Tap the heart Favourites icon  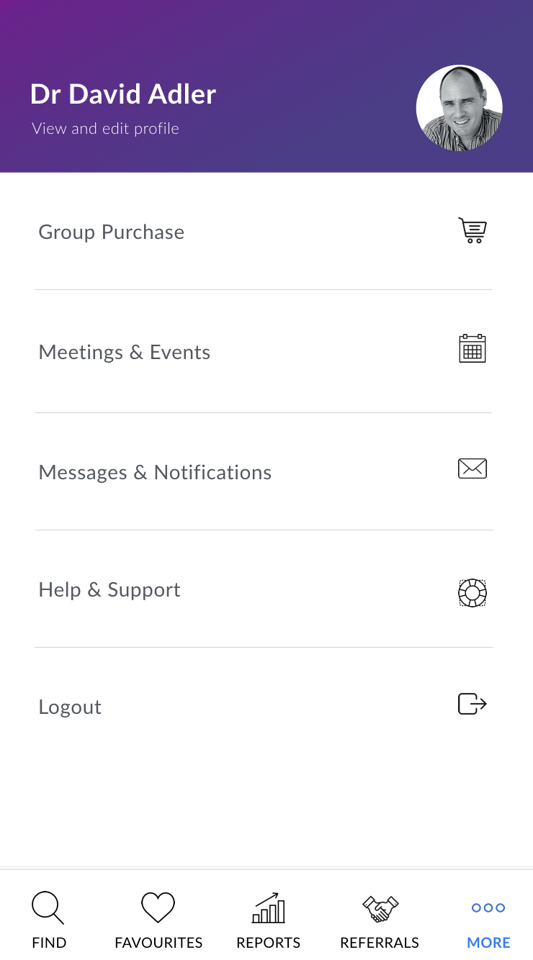click(x=158, y=907)
